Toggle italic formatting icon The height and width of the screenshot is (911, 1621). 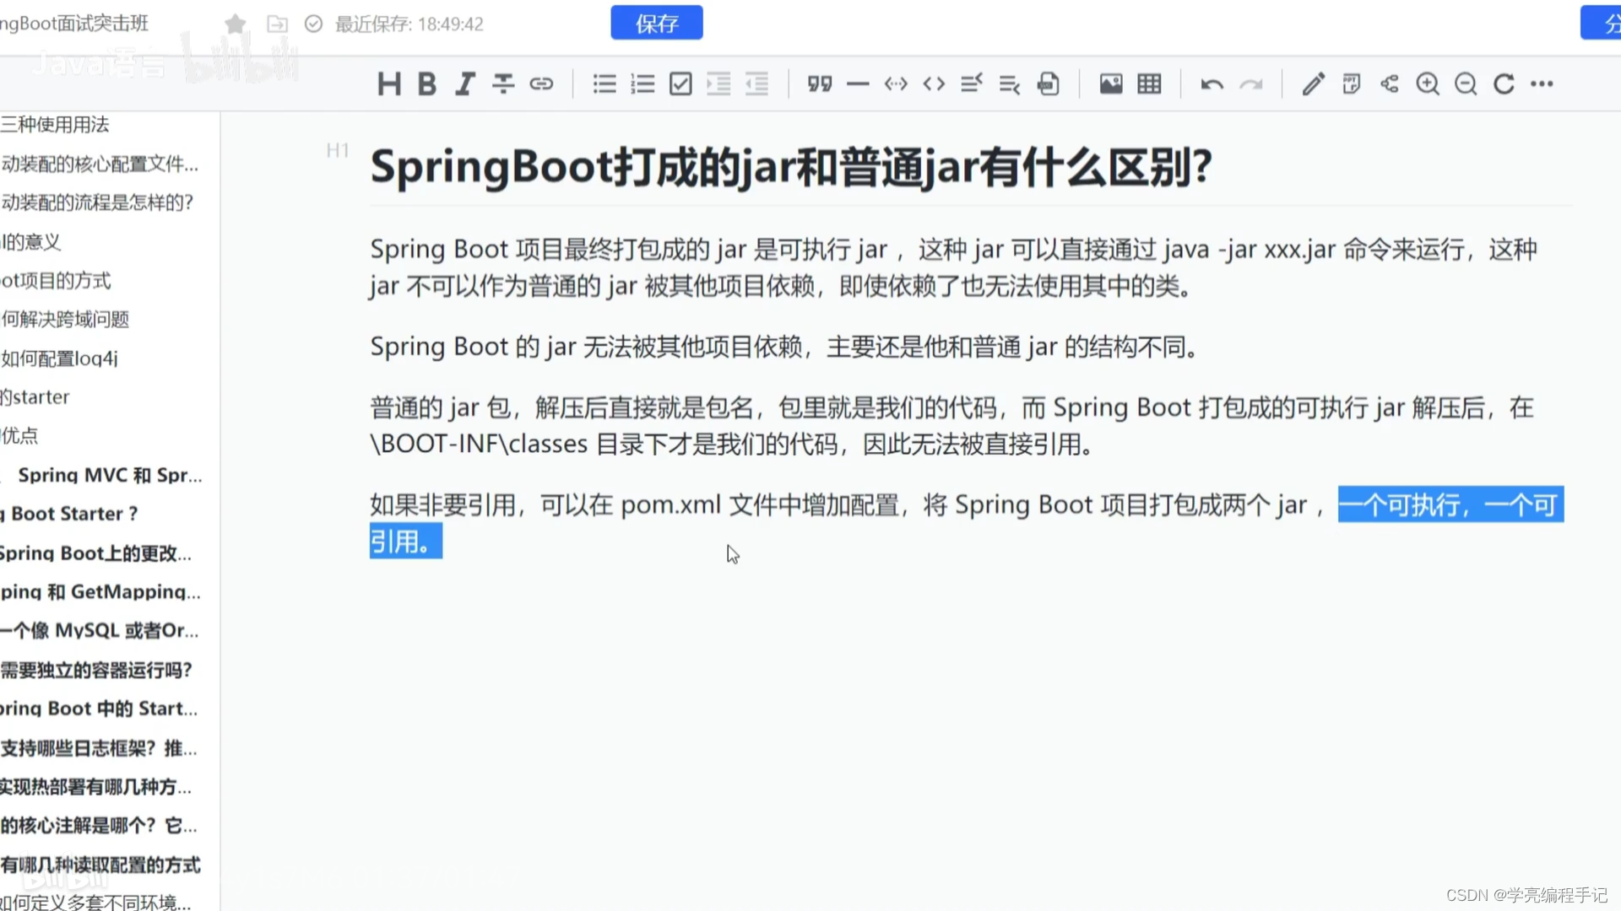point(465,84)
